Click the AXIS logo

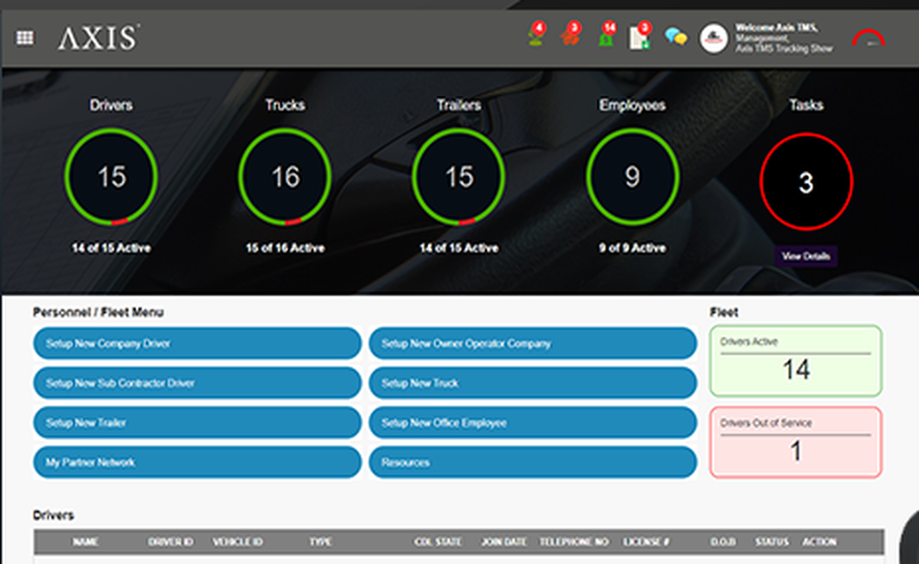tap(99, 38)
